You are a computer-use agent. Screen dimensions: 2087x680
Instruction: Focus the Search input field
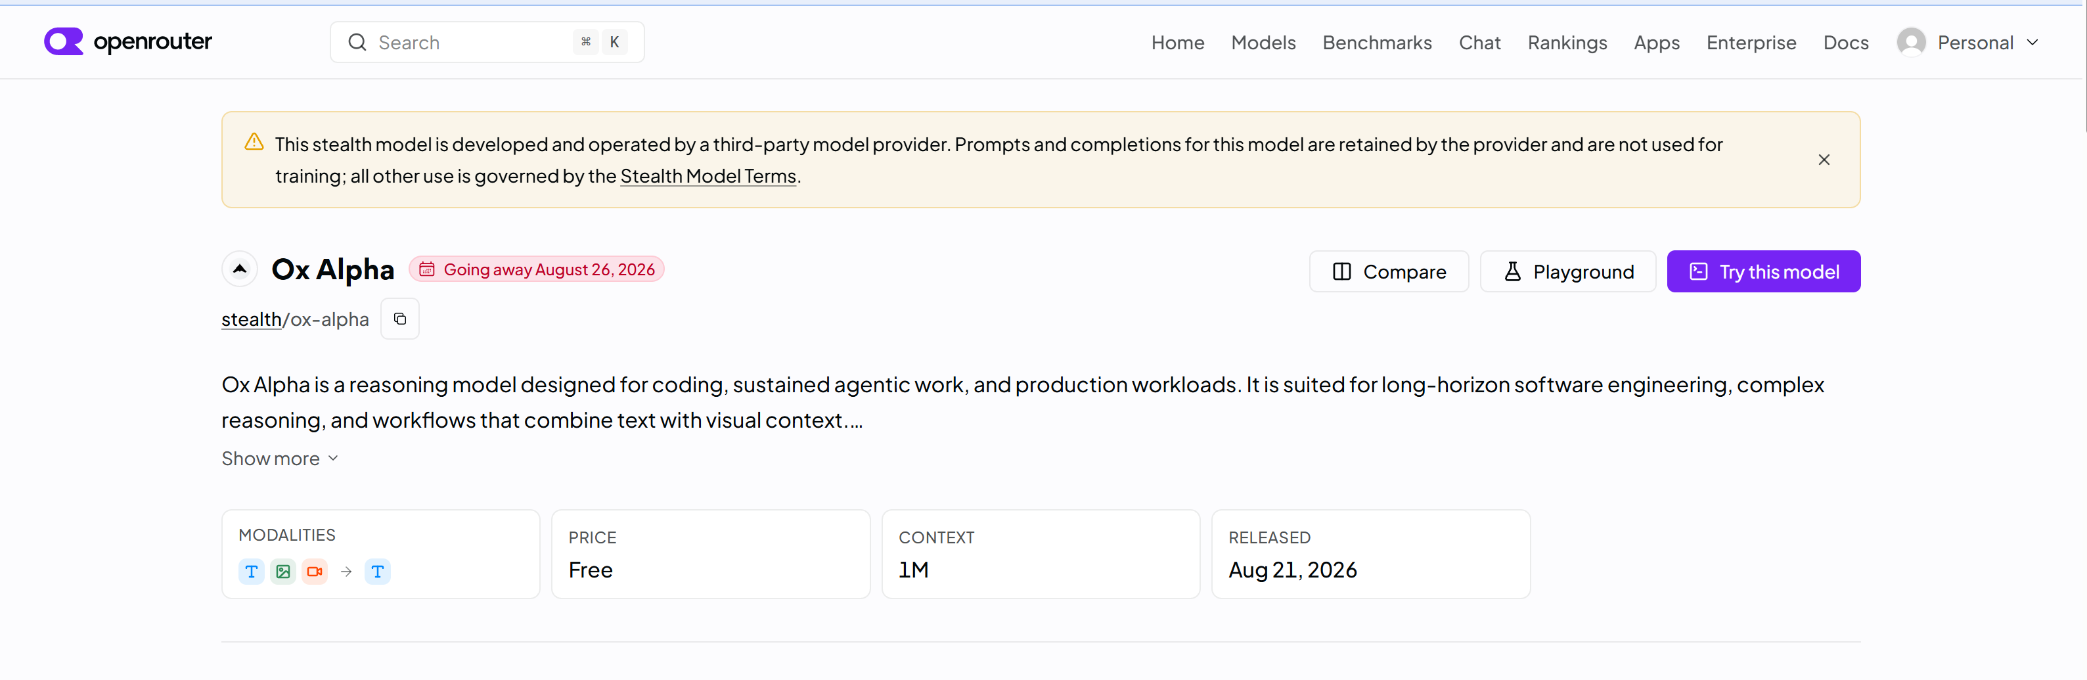click(x=487, y=42)
